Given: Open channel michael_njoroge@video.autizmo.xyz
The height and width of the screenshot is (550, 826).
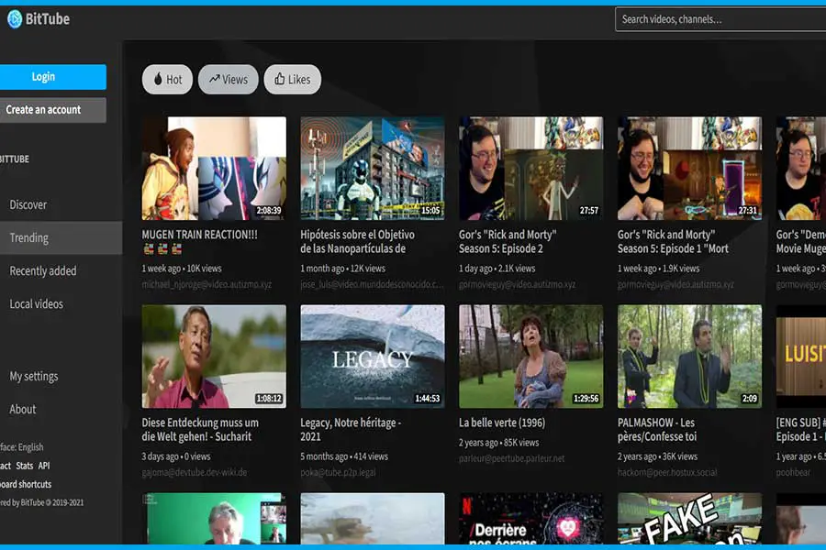Looking at the screenshot, I should pyautogui.click(x=206, y=285).
